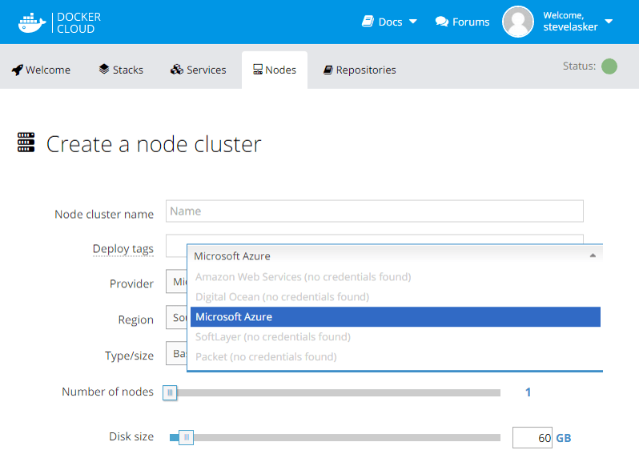Open the stevelasker account dropdown arrow
The image size is (639, 458).
point(609,21)
